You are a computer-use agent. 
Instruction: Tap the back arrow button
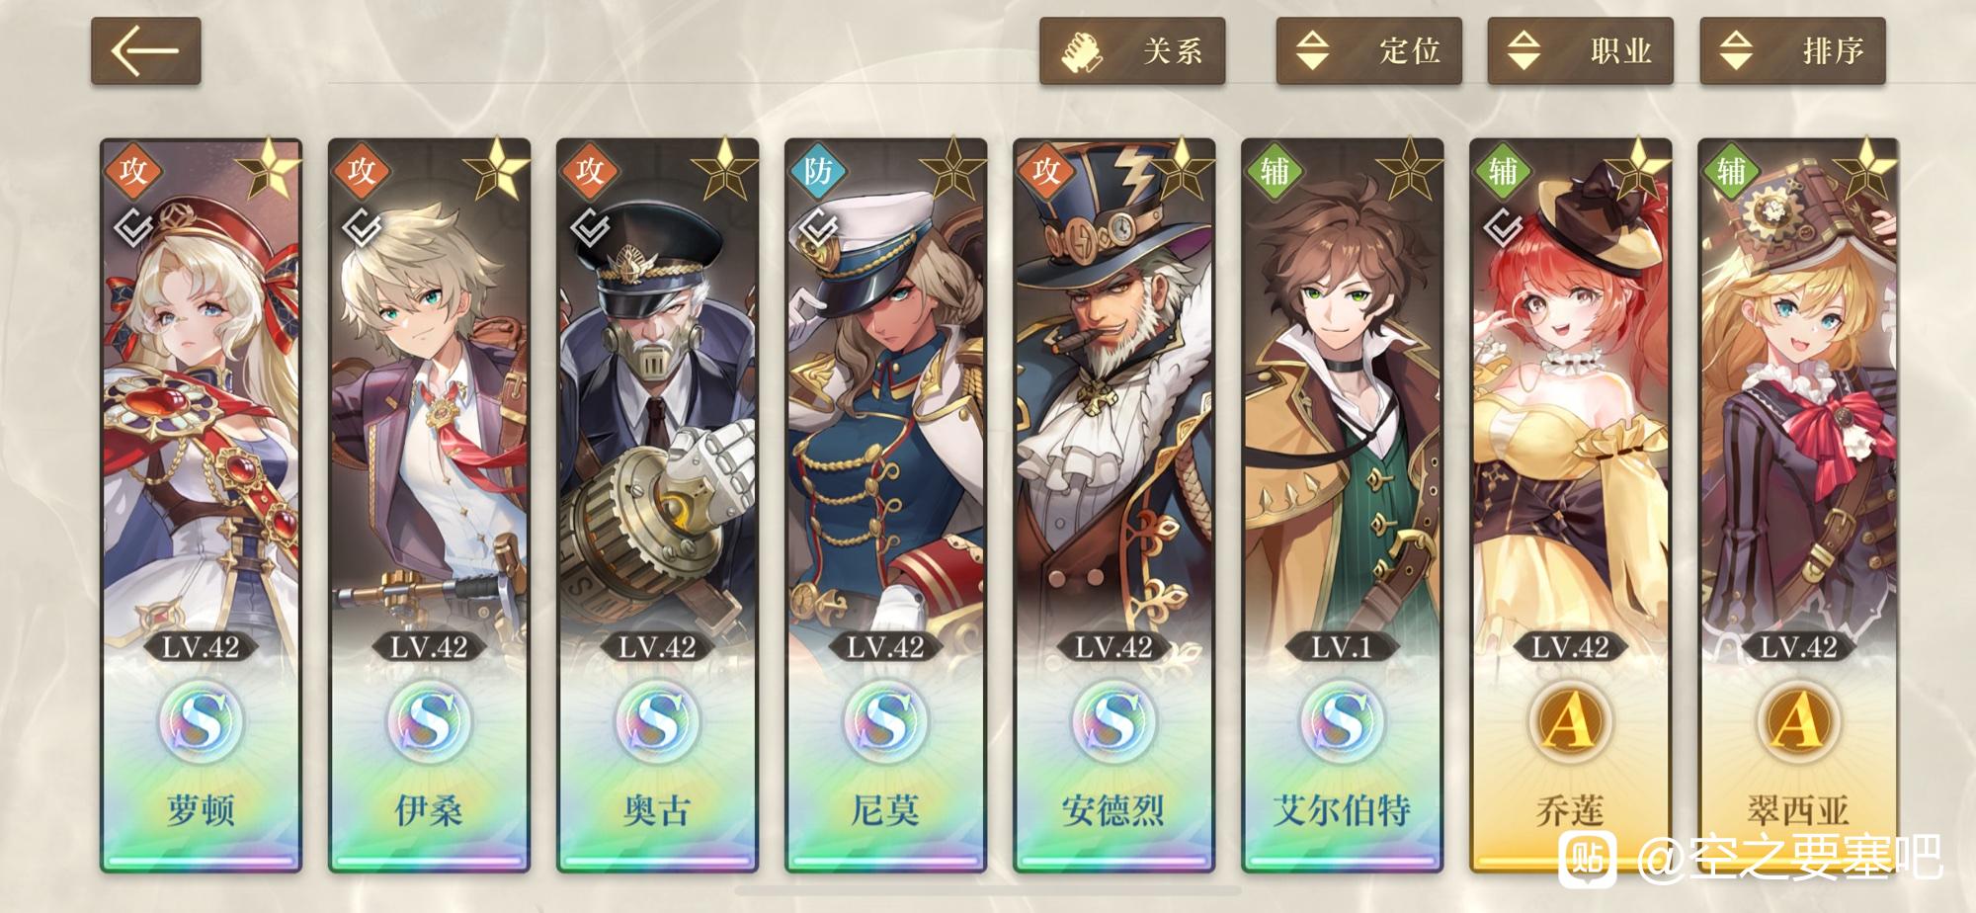click(x=146, y=50)
